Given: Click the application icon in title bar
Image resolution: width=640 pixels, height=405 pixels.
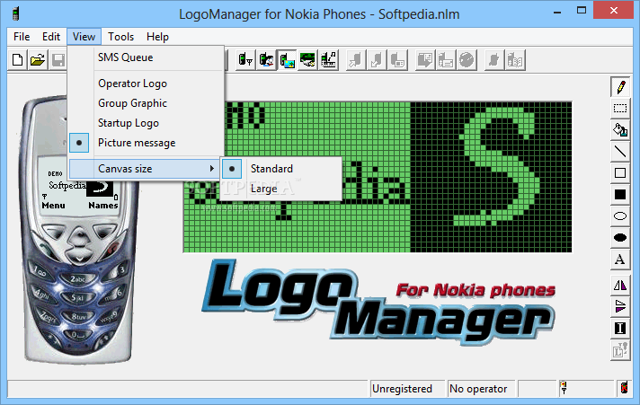Looking at the screenshot, I should click(15, 13).
